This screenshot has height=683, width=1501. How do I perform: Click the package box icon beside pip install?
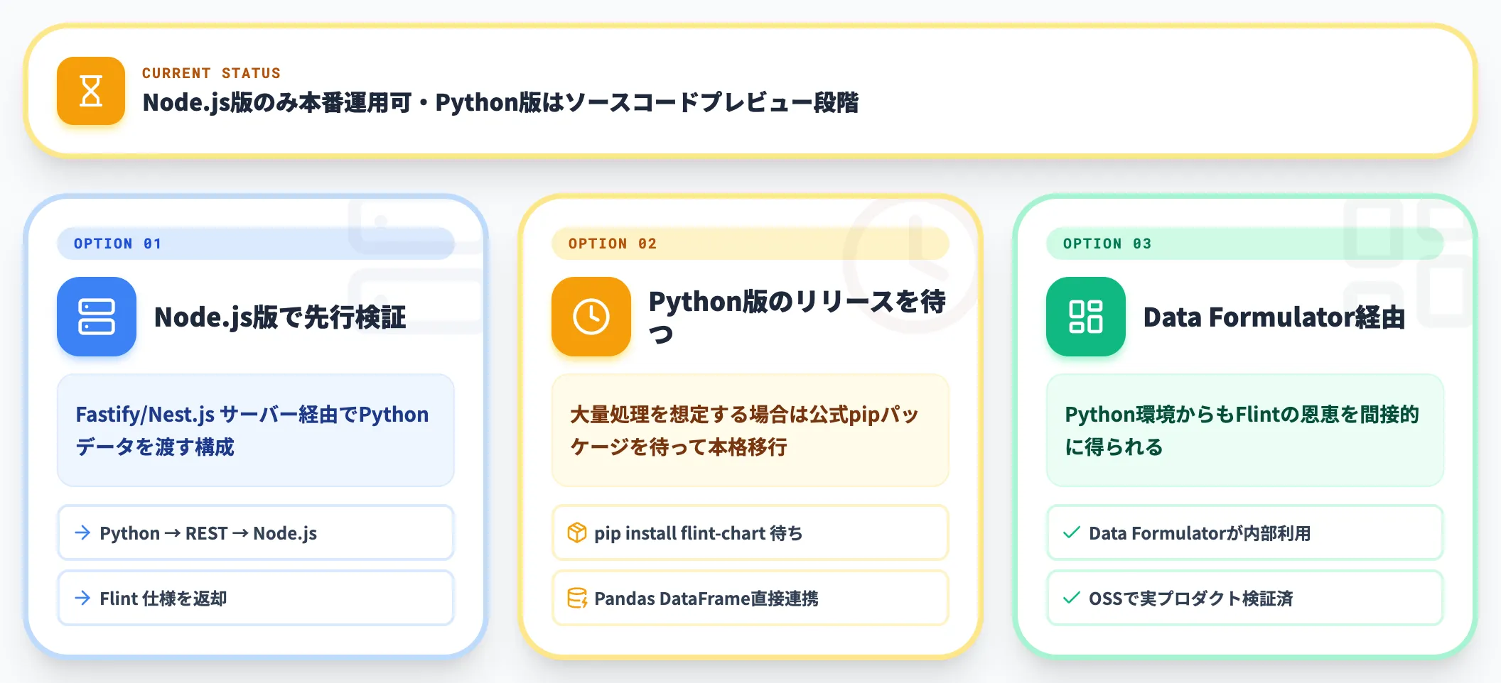pyautogui.click(x=577, y=532)
